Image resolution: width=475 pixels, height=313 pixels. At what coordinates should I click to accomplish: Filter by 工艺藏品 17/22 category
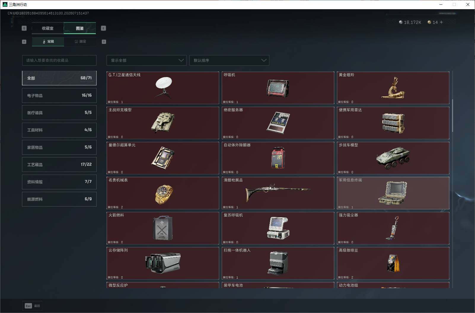click(x=59, y=165)
